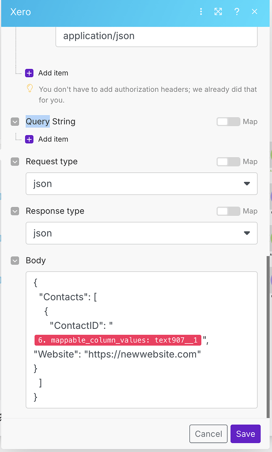272x452 pixels.
Task: Enable the Map toggle for Request type
Action: 228,162
